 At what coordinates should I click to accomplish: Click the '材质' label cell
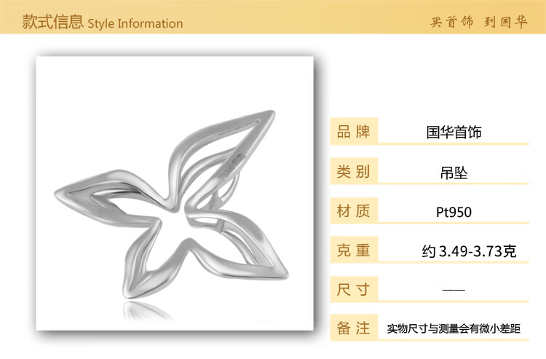pyautogui.click(x=354, y=210)
